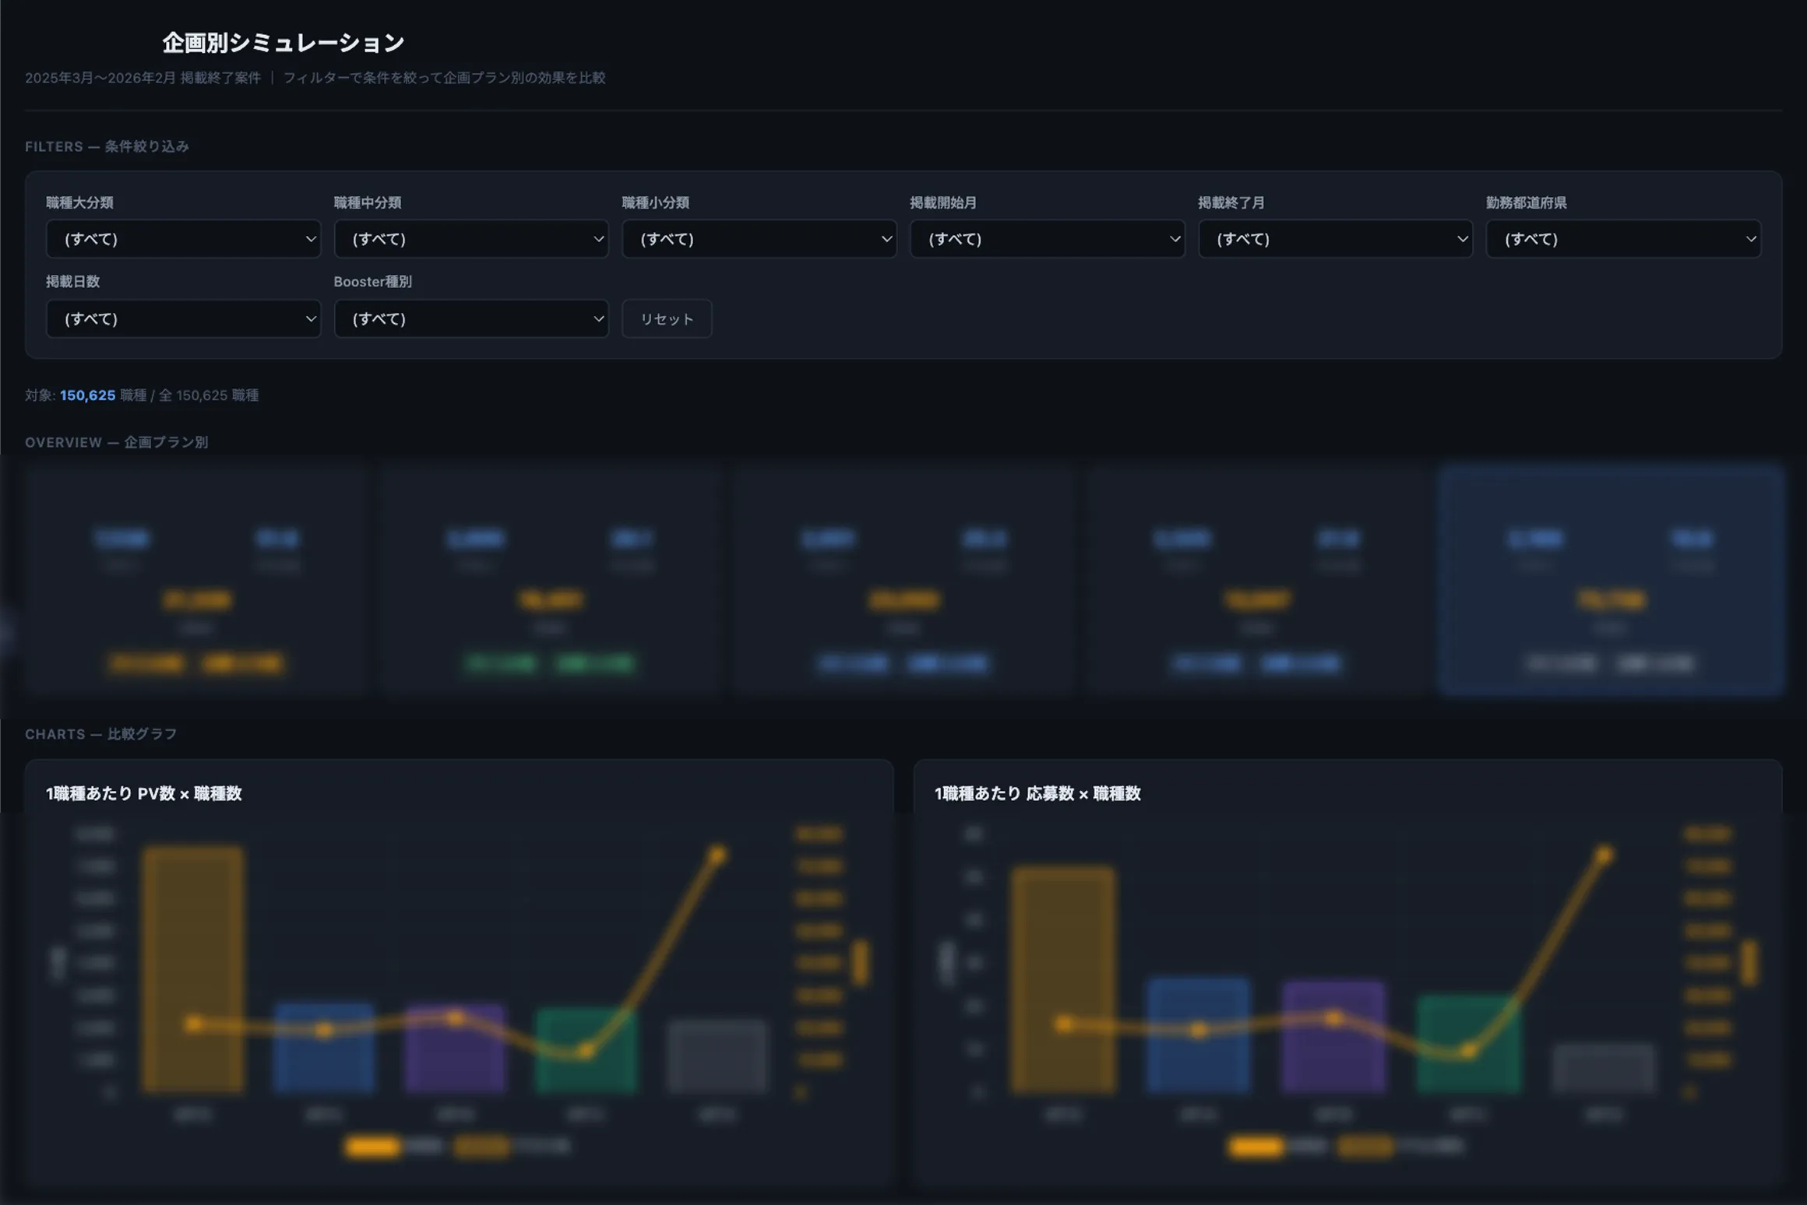Click the line's peak point in the 応募数 chart
Viewport: 1807px width, 1205px height.
tap(1604, 855)
